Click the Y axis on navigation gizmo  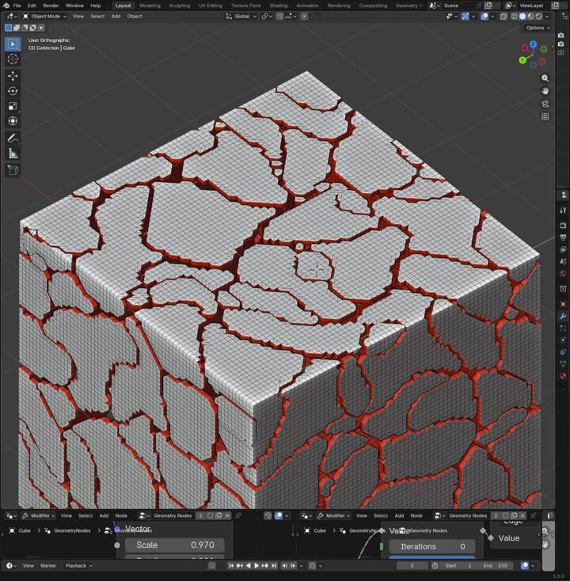click(x=522, y=60)
